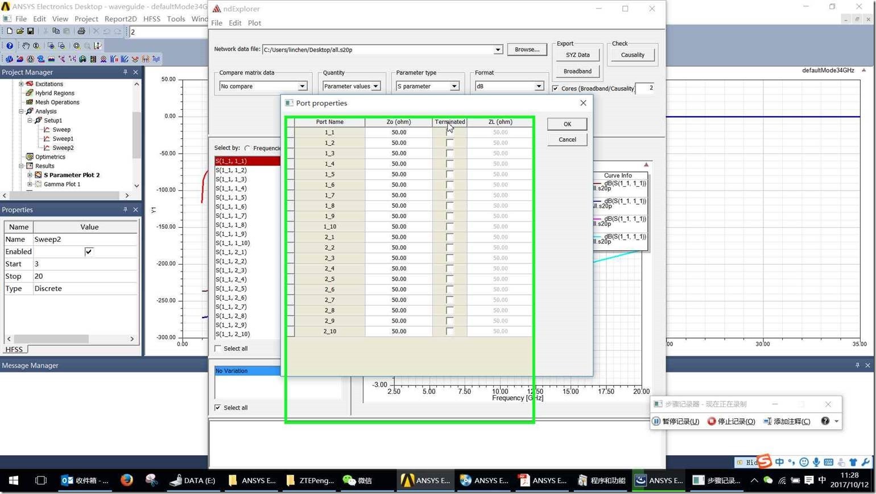Click the Causality check button

pyautogui.click(x=633, y=55)
